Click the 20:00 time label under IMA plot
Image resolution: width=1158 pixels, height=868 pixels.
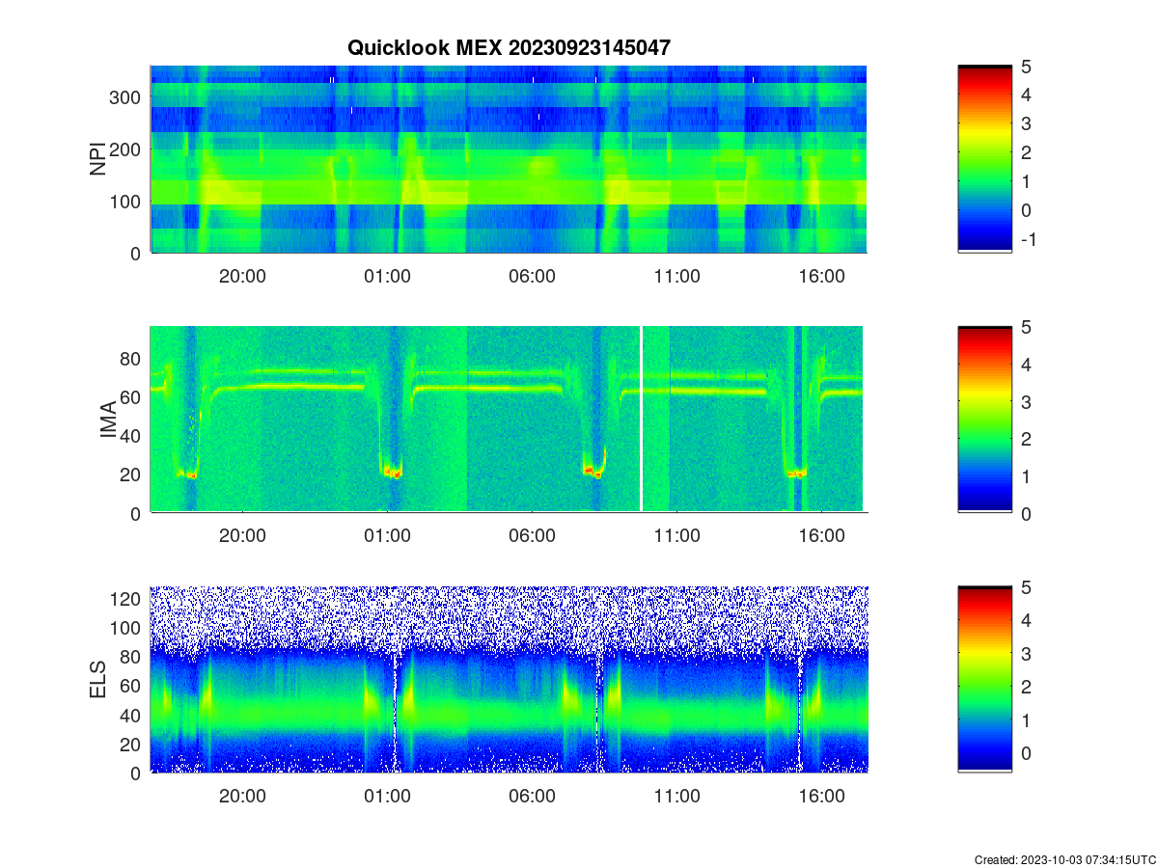pyautogui.click(x=242, y=535)
